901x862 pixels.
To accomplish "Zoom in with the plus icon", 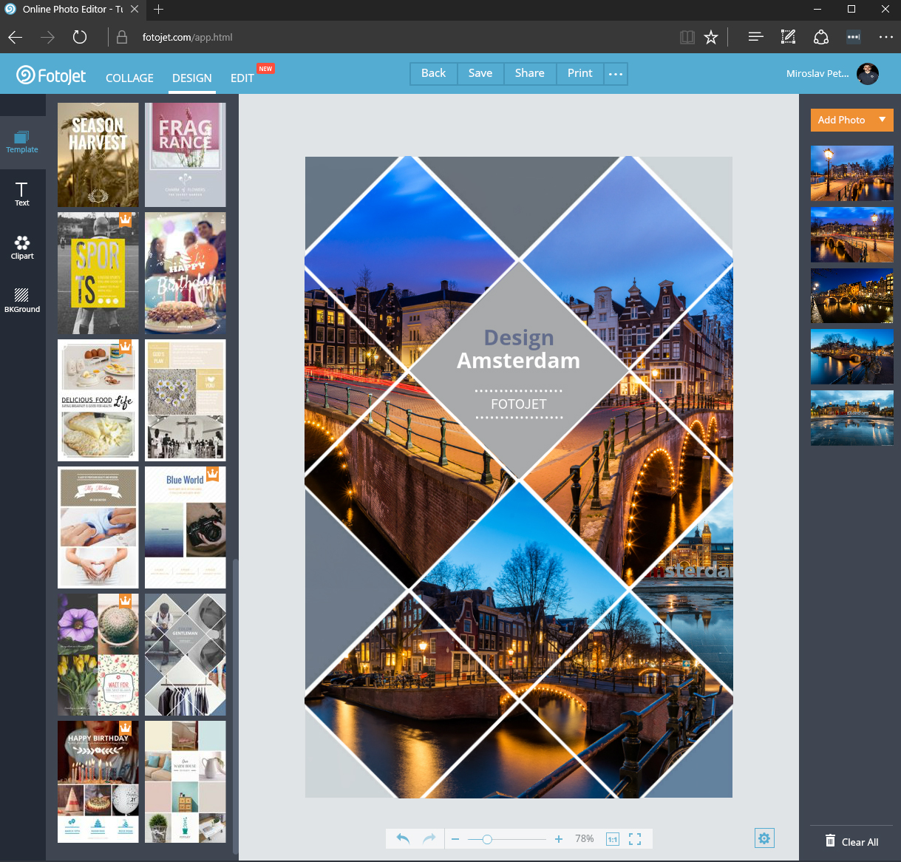I will (559, 839).
